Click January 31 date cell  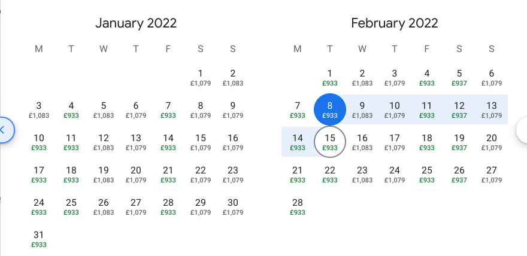pyautogui.click(x=39, y=239)
